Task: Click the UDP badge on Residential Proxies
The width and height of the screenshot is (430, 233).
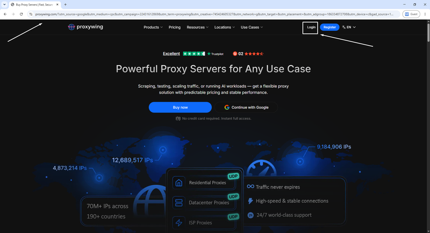Action: [233, 176]
